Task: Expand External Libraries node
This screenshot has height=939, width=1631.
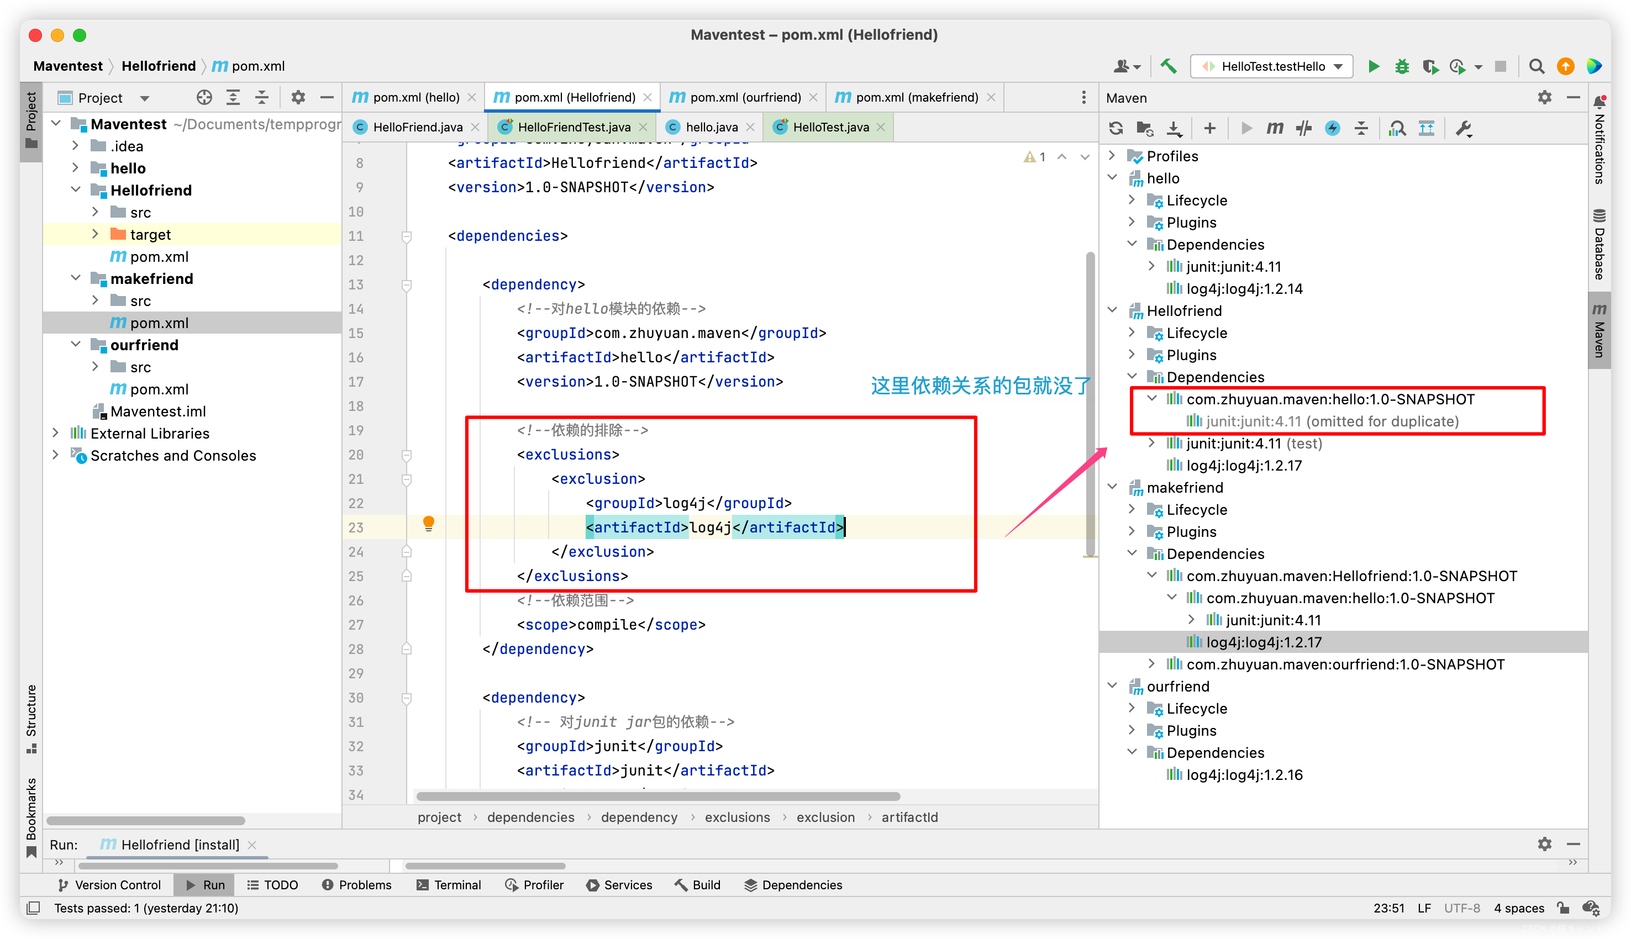Action: tap(55, 432)
